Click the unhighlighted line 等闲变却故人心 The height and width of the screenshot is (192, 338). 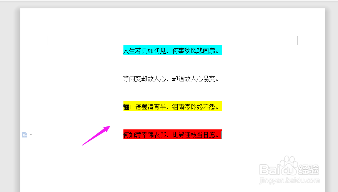click(x=171, y=79)
